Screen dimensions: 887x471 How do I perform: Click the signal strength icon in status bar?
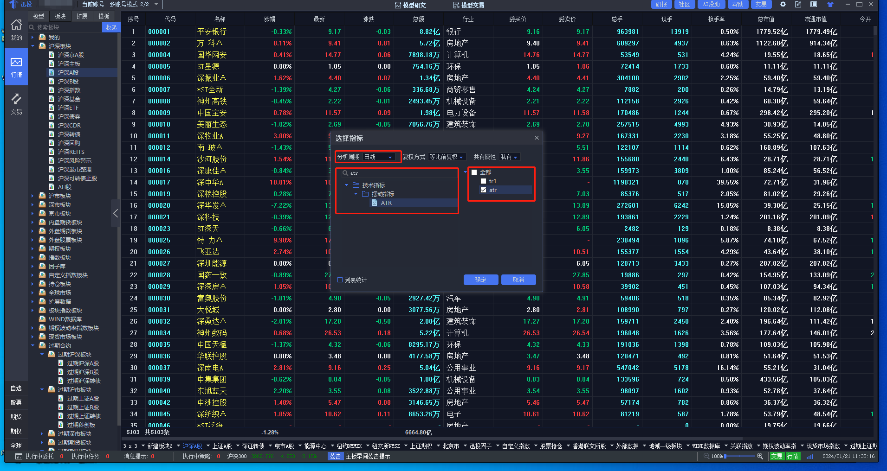click(x=810, y=456)
